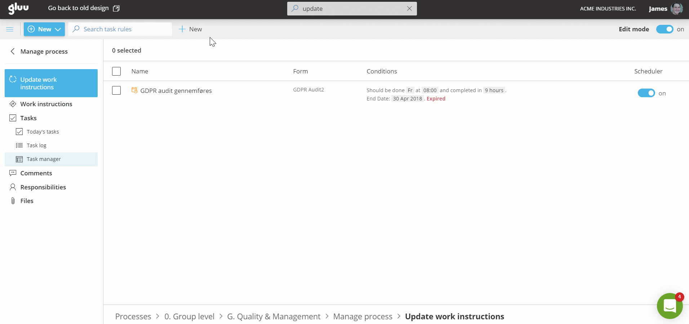Viewport: 689px width, 324px height.
Task: Open the hamburger menu icon
Action: [10, 29]
